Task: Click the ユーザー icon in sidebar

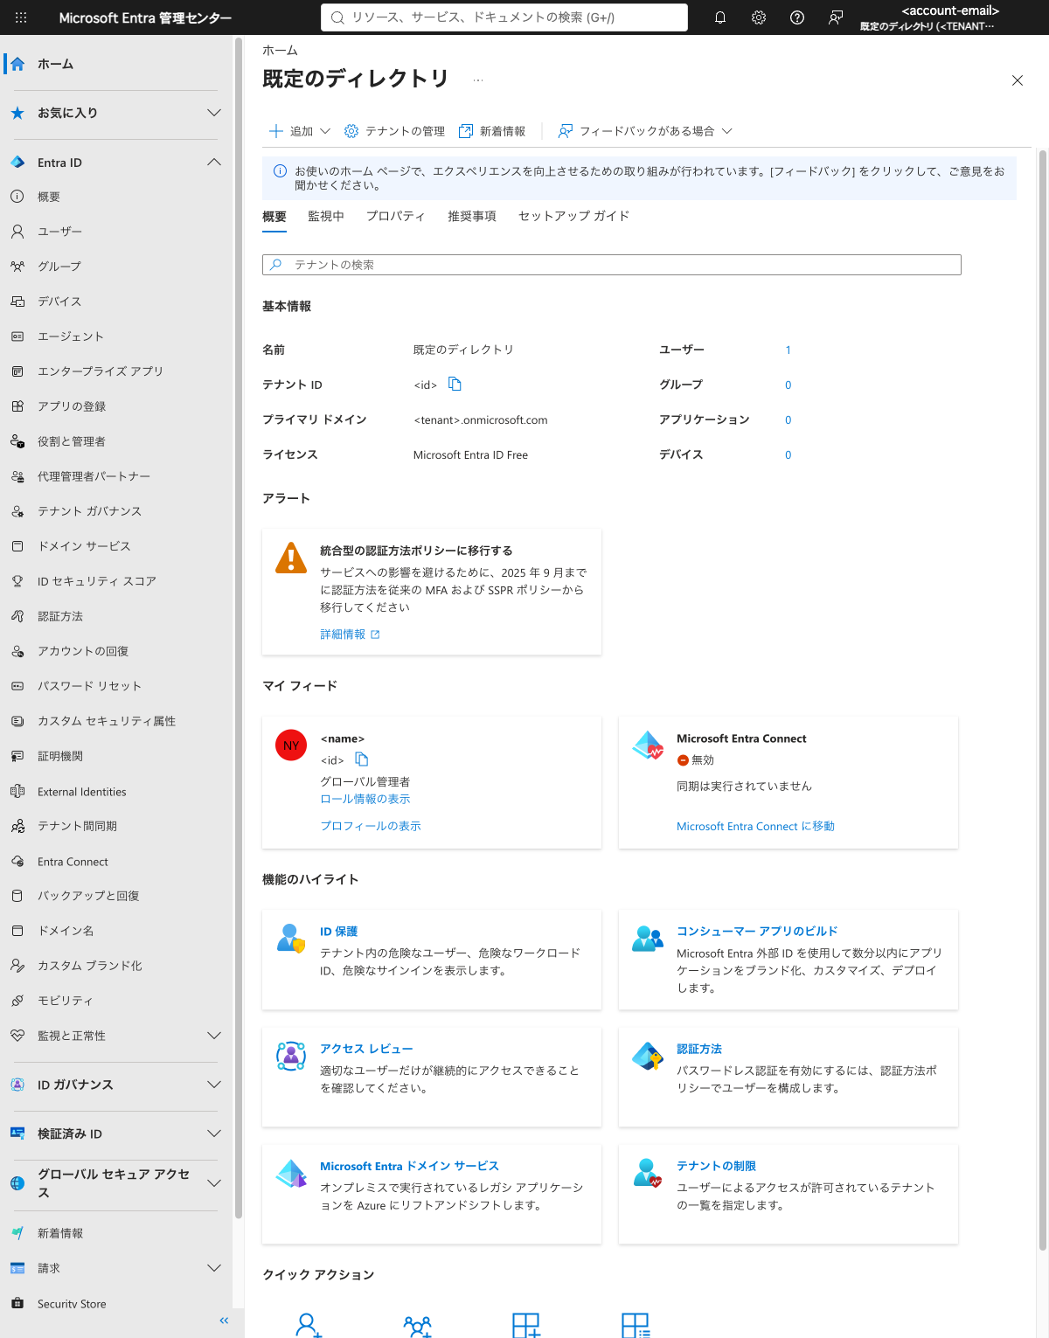Action: pyautogui.click(x=17, y=232)
